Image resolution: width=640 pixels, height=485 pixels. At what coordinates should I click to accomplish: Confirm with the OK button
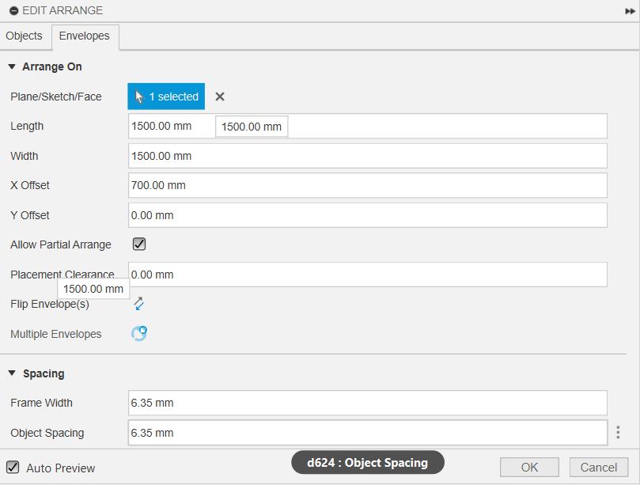tap(529, 467)
